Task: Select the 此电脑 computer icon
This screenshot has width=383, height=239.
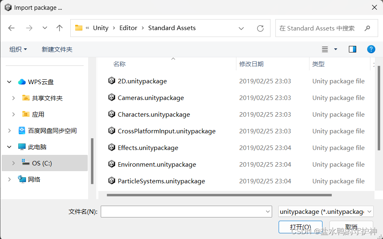Action: (x=22, y=147)
